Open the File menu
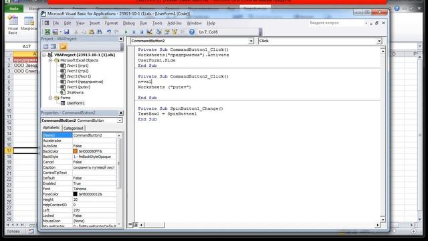 coord(56,23)
